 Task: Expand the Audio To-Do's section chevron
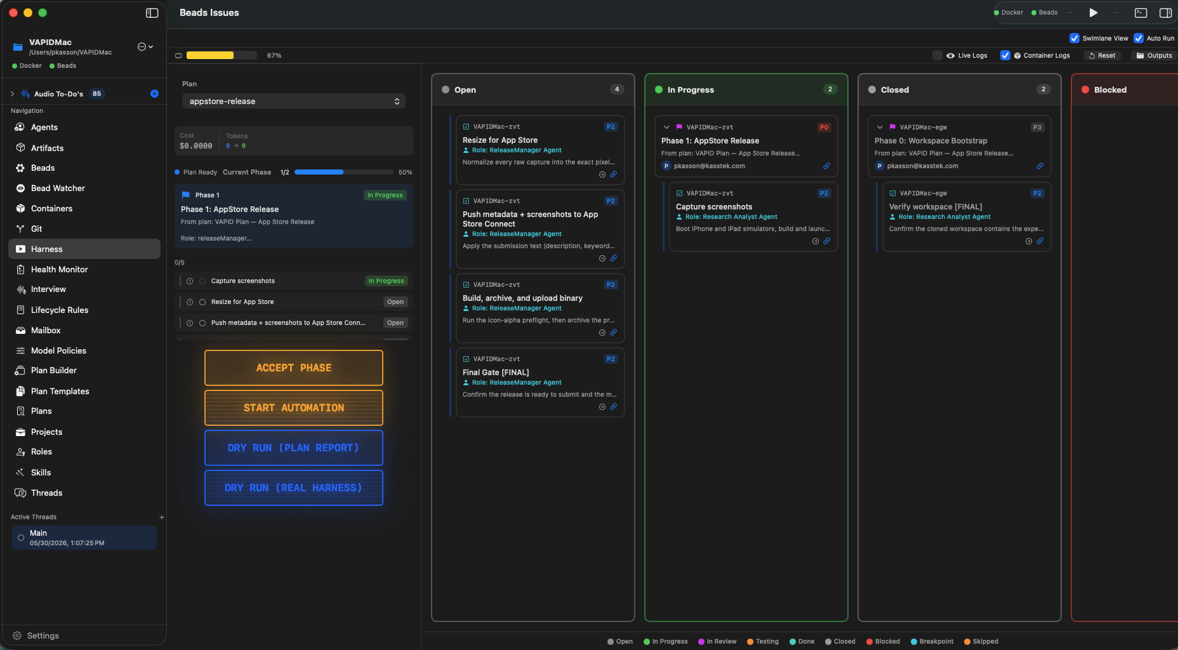[12, 93]
